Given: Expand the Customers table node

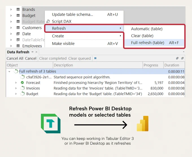Looking at the screenshot, I should 11,28.
